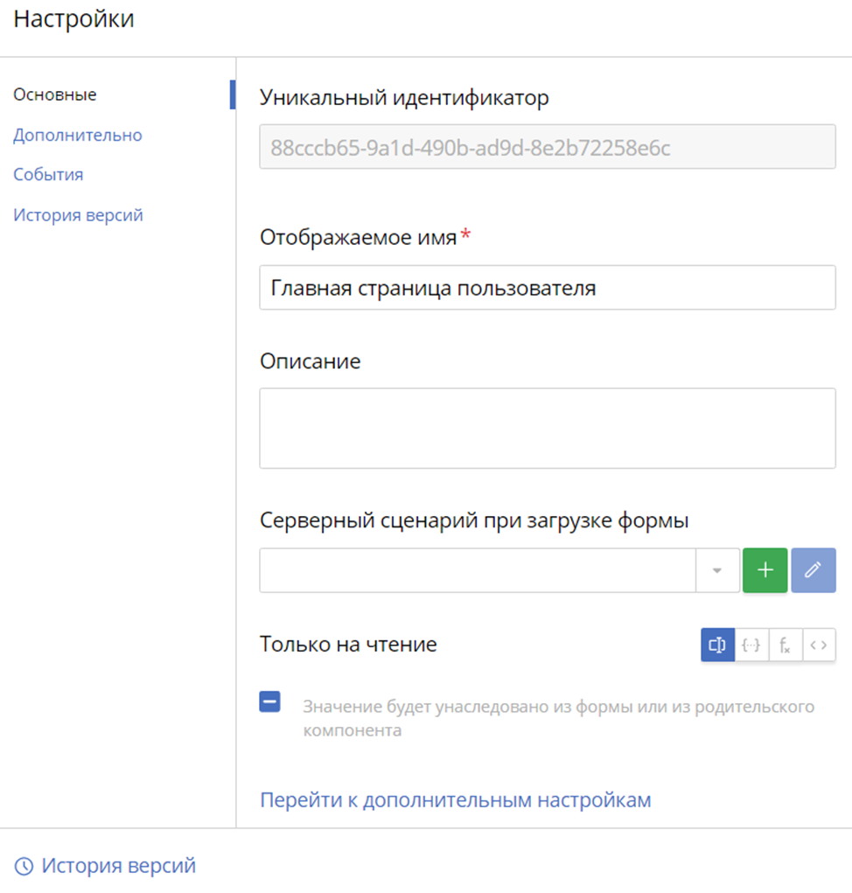Viewport: 852px width, 893px height.
Task: Follow Перейти к дополнительным настройкам link
Action: click(x=456, y=800)
